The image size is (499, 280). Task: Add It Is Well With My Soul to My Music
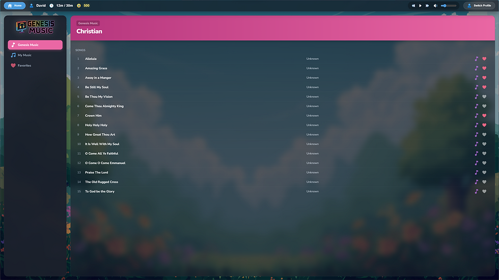[x=477, y=144]
